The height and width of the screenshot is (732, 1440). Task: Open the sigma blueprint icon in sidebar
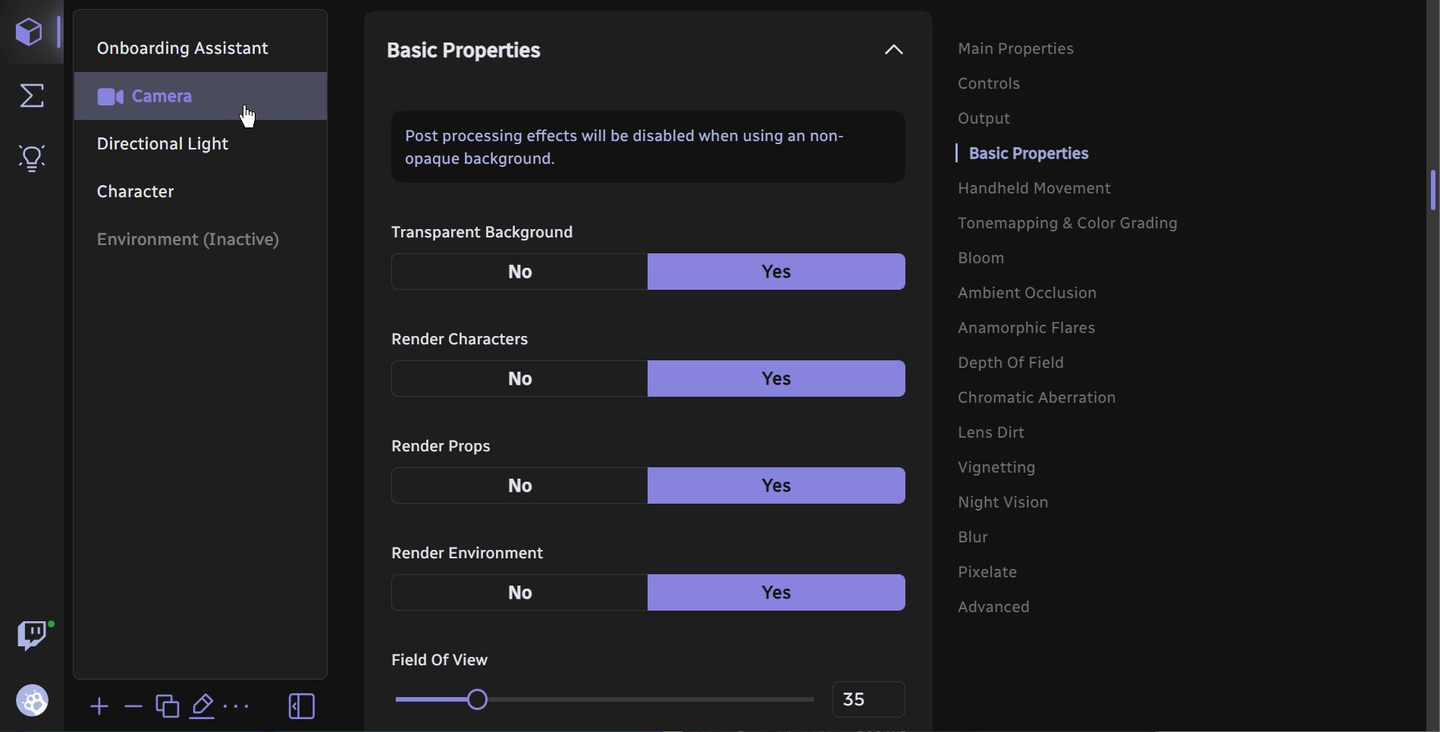[32, 96]
